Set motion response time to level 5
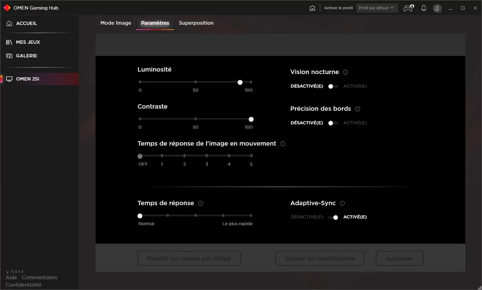Viewport: 482px width, 290px height. coord(251,156)
